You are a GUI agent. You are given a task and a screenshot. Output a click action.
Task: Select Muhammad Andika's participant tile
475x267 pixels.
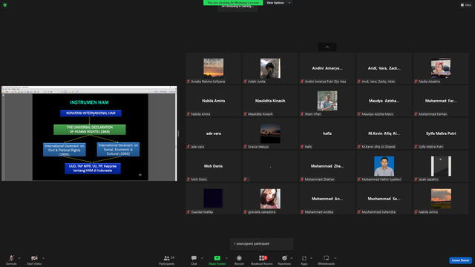(x=327, y=199)
